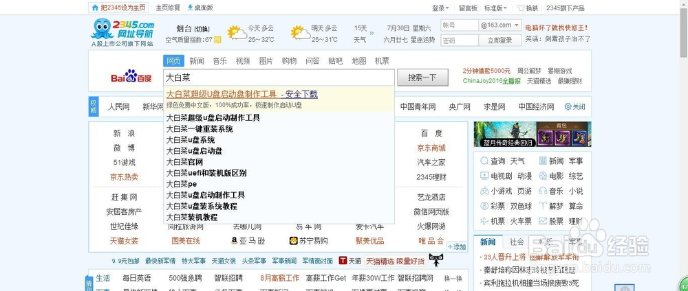Click the stock chart icon beside 股票
Viewport: 688px width, 291px height.
point(543,221)
